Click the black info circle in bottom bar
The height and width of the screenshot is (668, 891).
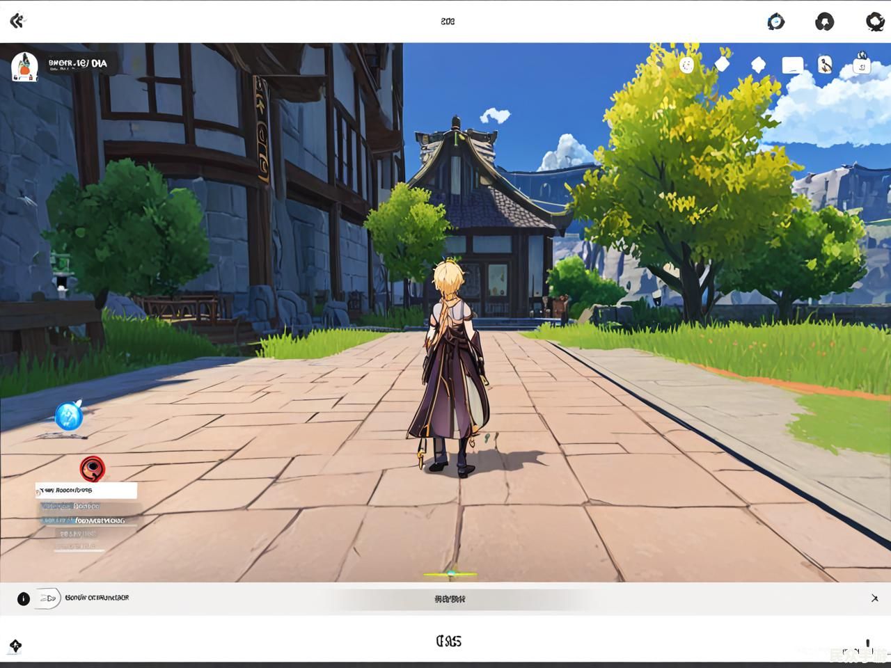pos(23,598)
